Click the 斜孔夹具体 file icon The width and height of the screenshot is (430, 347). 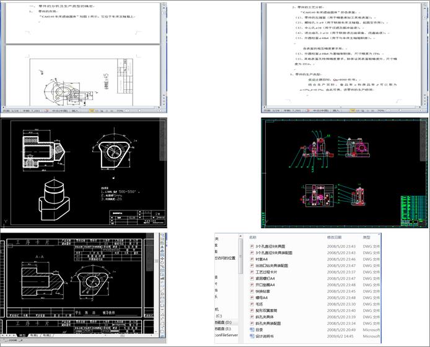tap(252, 317)
